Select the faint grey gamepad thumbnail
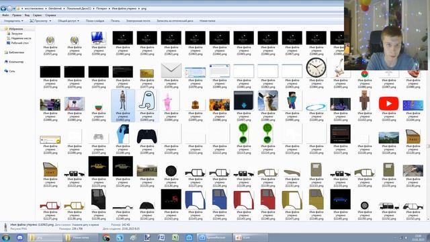Viewport: 430px width, 242px height. pyautogui.click(x=99, y=137)
